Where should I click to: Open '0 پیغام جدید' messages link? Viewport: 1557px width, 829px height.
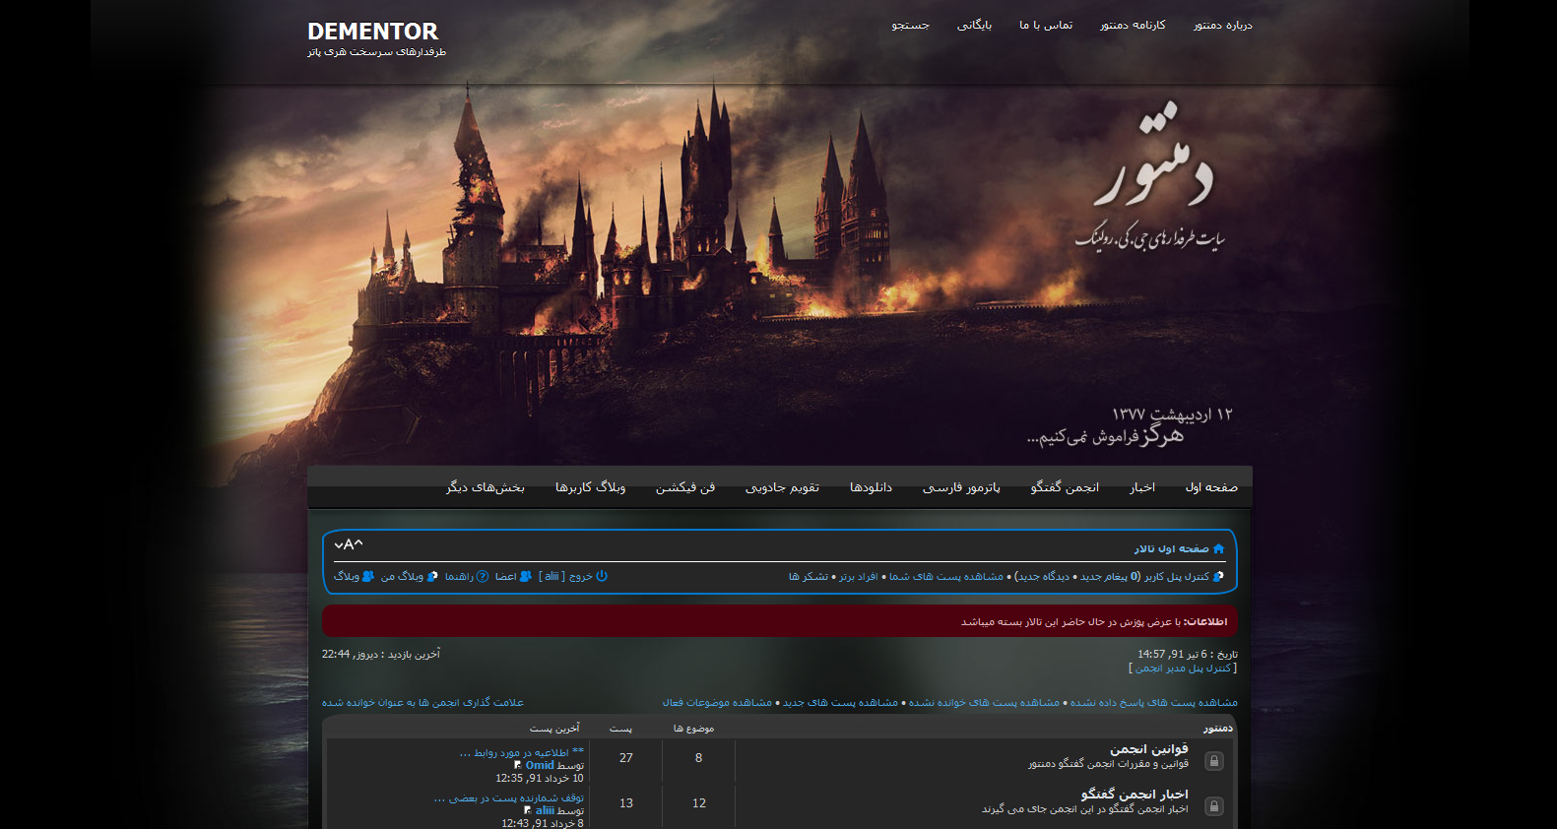pos(1110,576)
